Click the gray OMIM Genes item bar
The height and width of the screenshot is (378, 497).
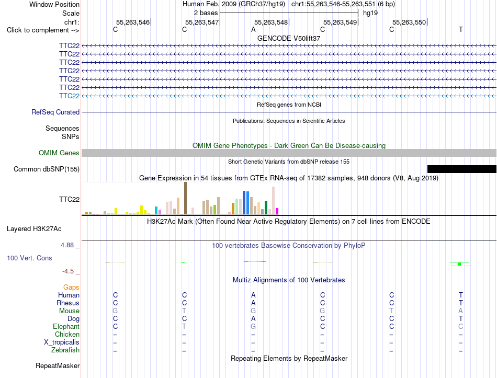pos(289,153)
